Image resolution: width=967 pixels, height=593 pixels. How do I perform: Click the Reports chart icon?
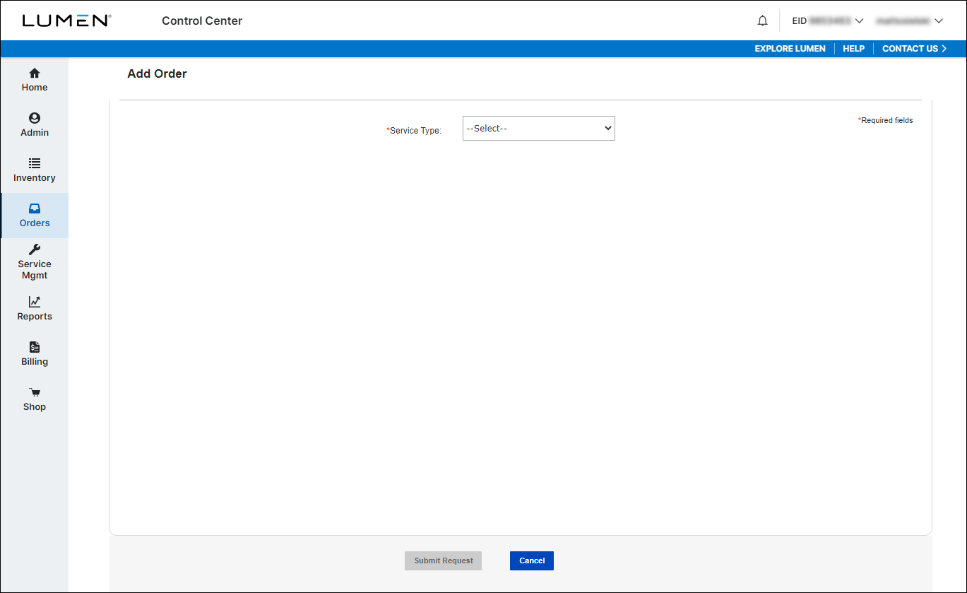[35, 302]
